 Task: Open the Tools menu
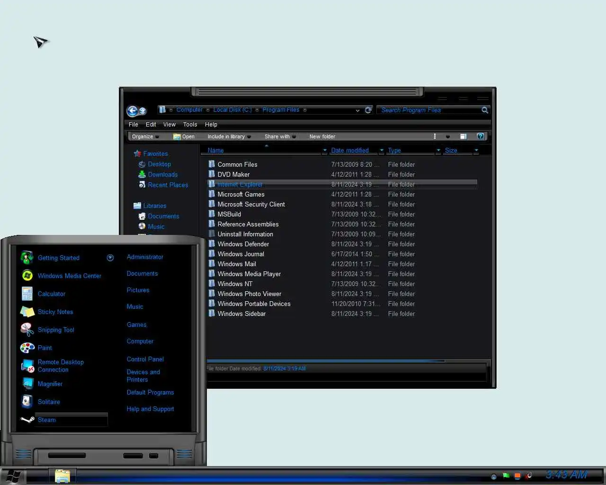190,125
